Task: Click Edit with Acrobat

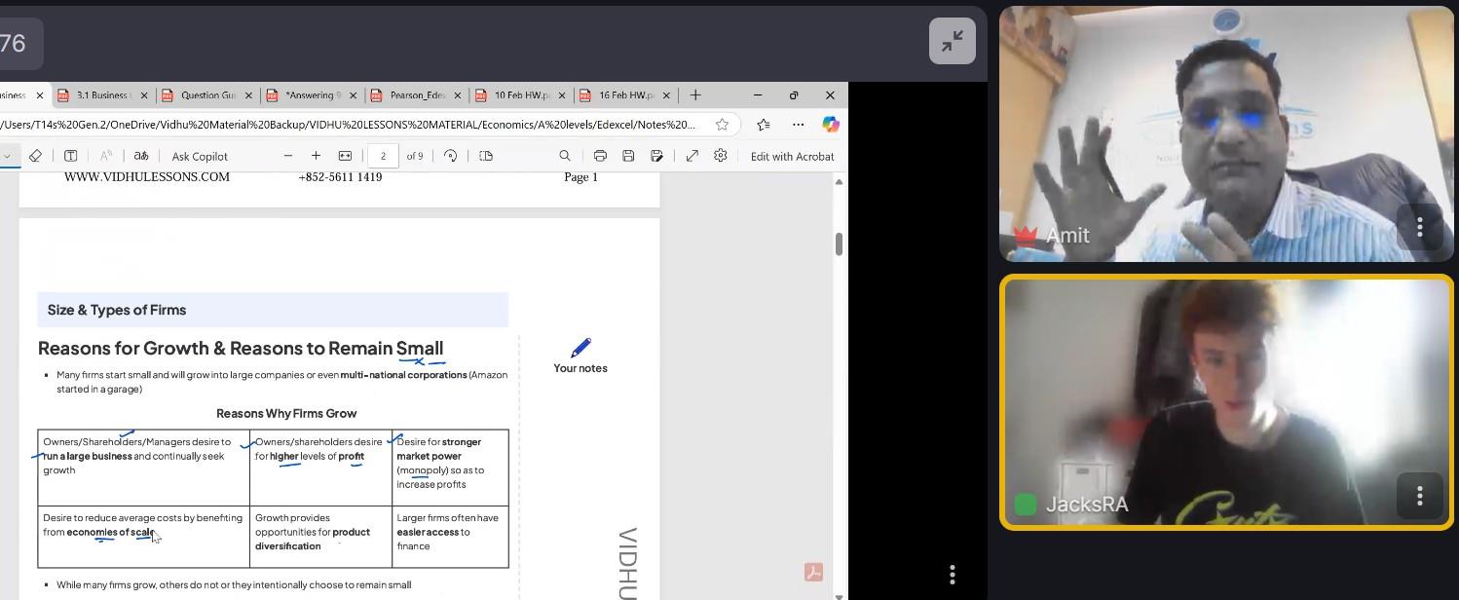Action: [x=792, y=156]
